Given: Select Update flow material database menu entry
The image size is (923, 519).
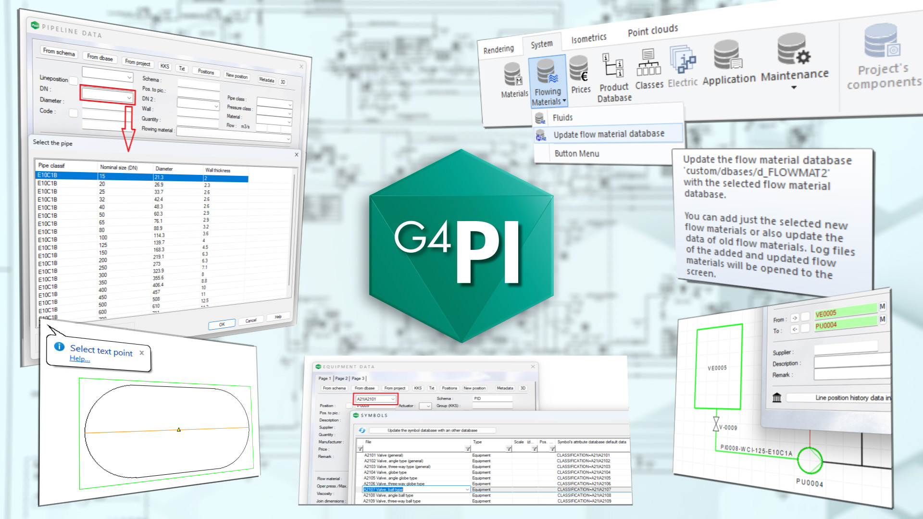Looking at the screenshot, I should [x=609, y=134].
